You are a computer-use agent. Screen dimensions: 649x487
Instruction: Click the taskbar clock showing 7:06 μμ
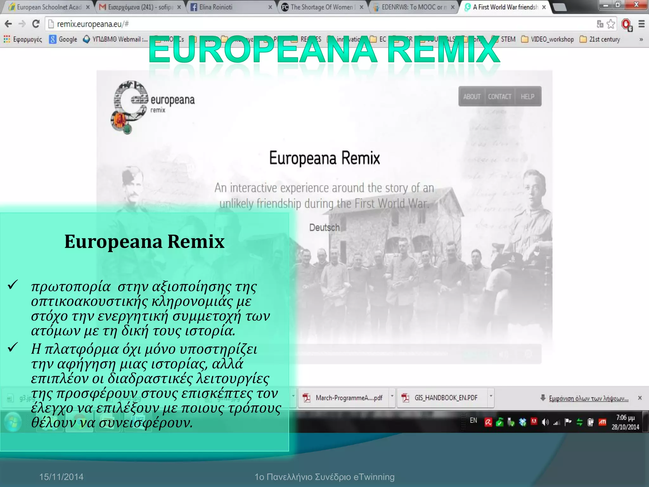625,422
